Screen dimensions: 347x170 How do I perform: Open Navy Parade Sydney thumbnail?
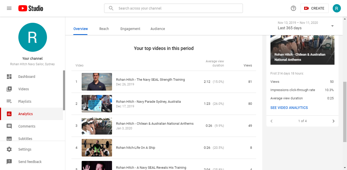(97, 104)
